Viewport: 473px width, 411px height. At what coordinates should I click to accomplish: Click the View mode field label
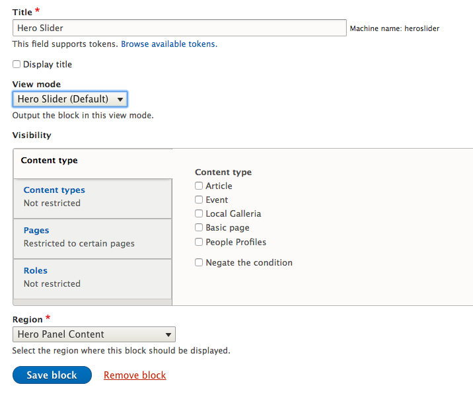[x=36, y=85]
